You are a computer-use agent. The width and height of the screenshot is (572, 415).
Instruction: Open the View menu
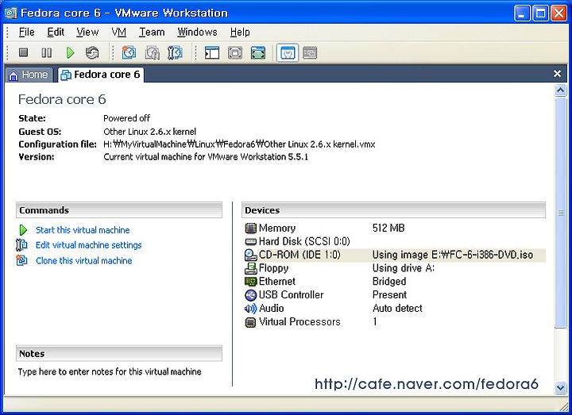(87, 32)
